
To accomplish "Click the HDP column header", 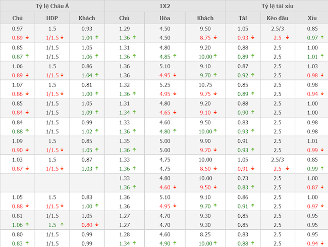I will 52,18.
